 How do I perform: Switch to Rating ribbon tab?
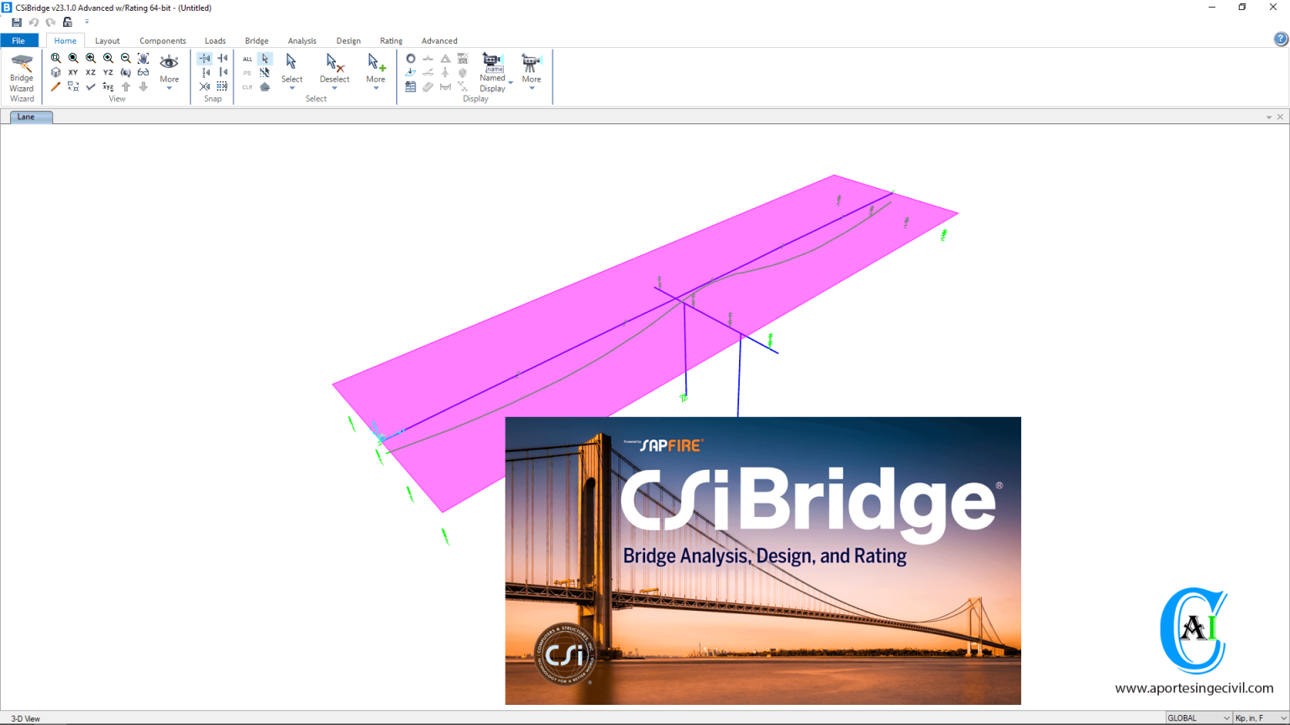[x=391, y=40]
